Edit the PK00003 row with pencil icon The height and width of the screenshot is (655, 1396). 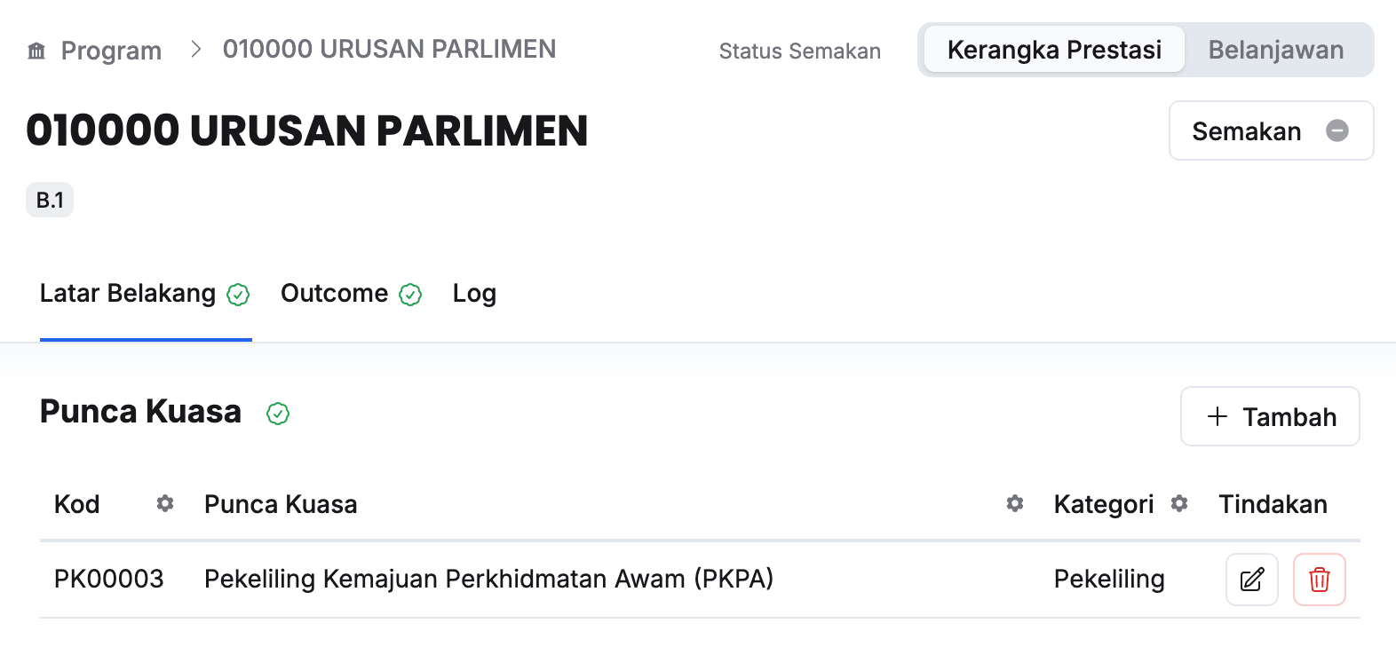(1251, 580)
